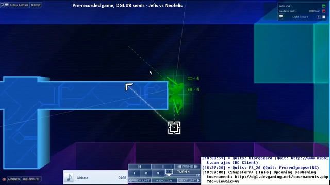Image resolution: width=330 pixels, height=185 pixels.
Task: Click the music note icon in Airbase panel
Action: pos(69,177)
